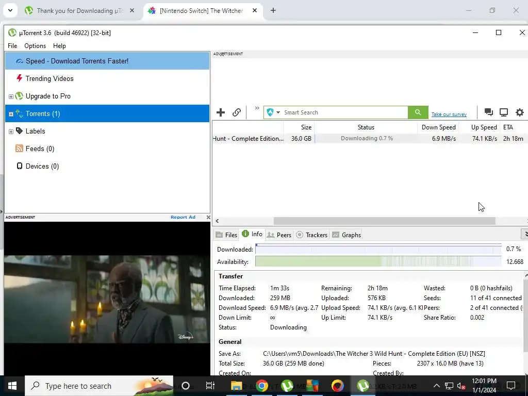Open the Chrome tab list dropdown
The height and width of the screenshot is (396, 528).
coord(10,10)
